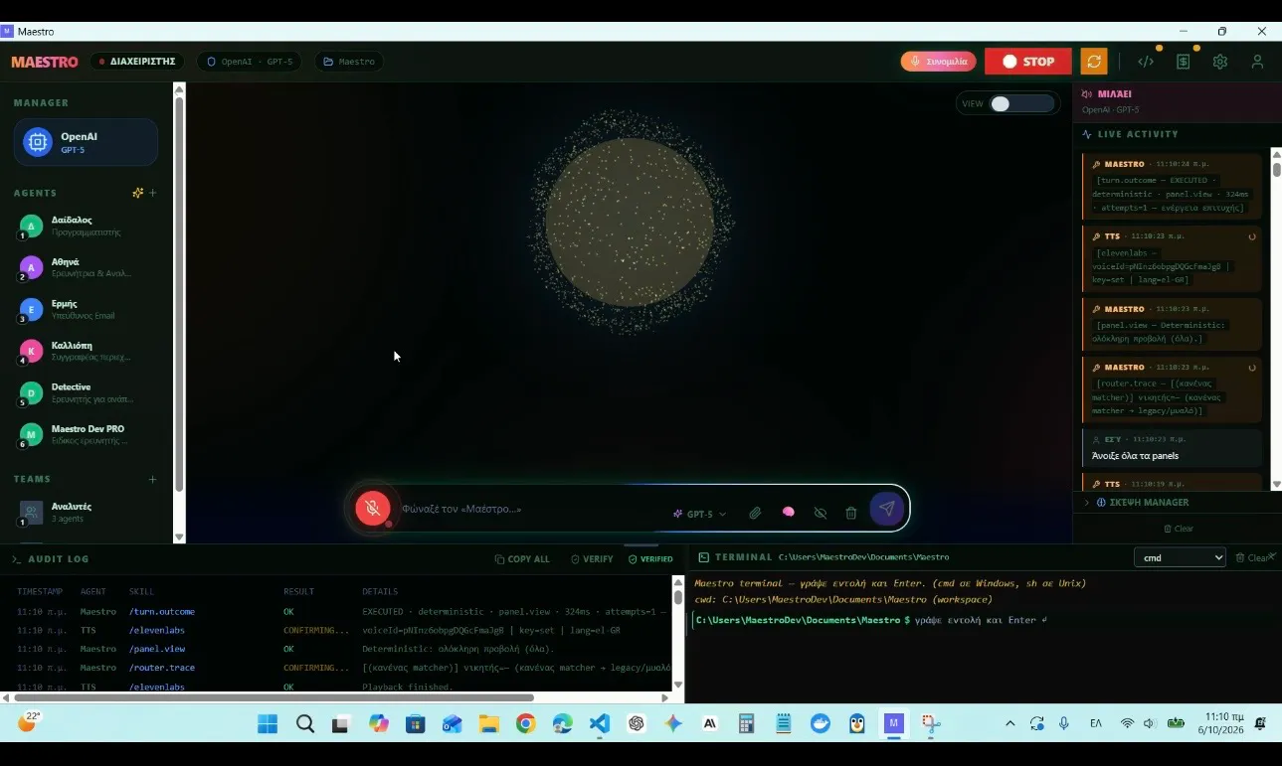Select the Δαίδαλος agent
The image size is (1282, 766).
[x=88, y=227]
